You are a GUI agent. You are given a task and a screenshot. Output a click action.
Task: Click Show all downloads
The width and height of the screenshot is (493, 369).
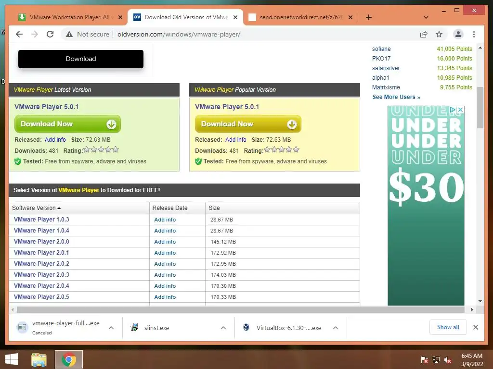(x=448, y=327)
